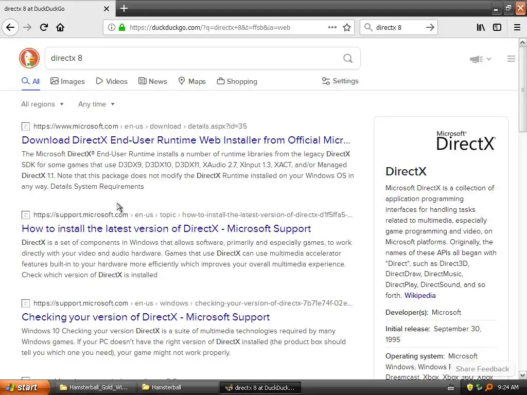Viewport: 527px width, 395px height.
Task: Click the vertical scrollbar thumb
Action: point(522,89)
